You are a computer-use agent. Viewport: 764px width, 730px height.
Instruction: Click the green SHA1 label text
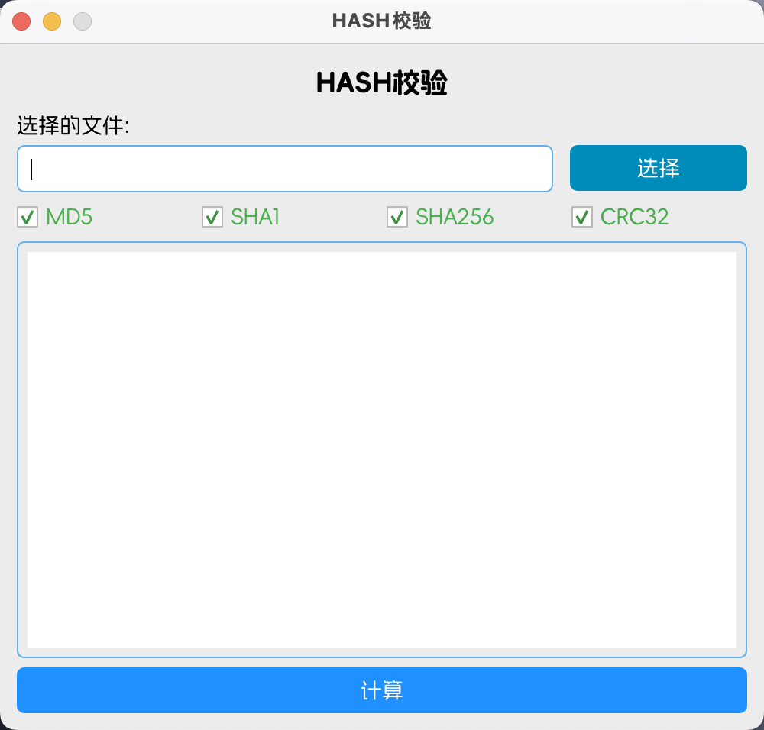point(255,217)
